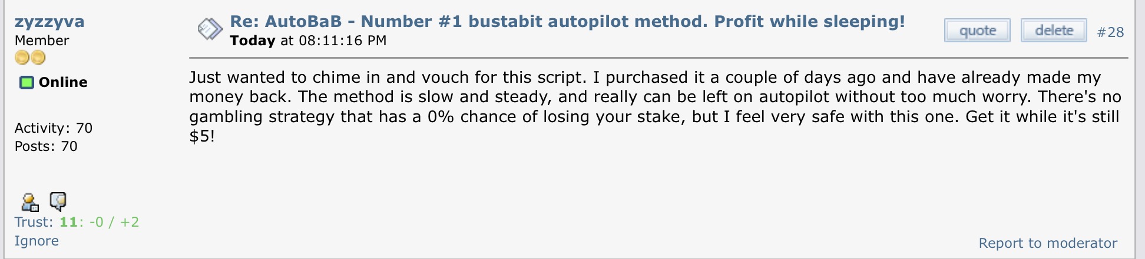Open the Trust label link
The image size is (1145, 259).
(34, 222)
